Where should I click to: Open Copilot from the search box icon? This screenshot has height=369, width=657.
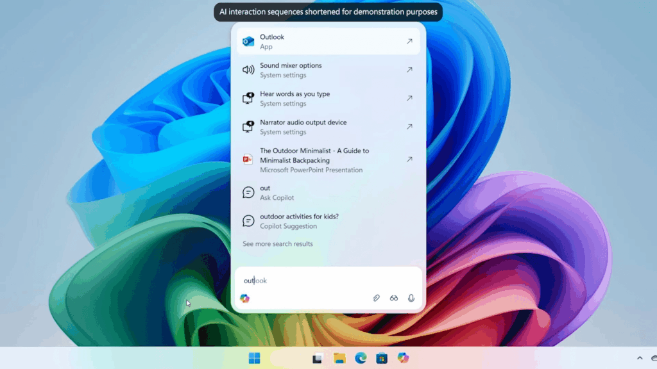pos(246,298)
